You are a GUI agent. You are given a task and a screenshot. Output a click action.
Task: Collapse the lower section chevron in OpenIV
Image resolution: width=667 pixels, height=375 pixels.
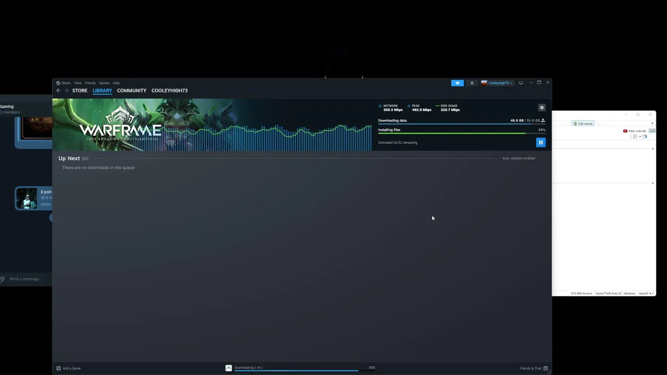coord(652,183)
